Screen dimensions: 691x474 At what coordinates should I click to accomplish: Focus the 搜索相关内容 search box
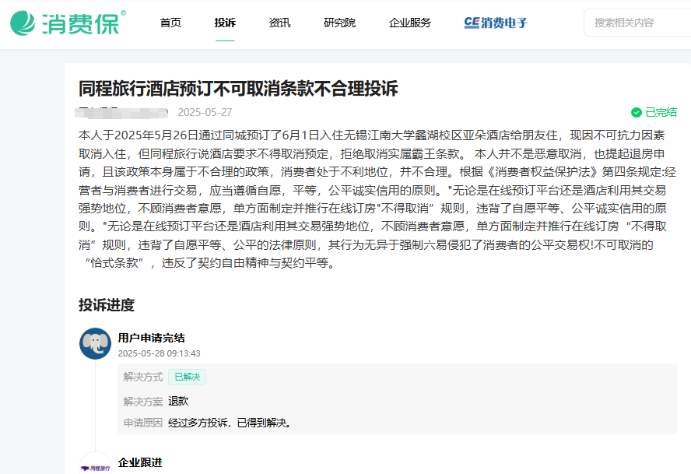click(x=637, y=23)
